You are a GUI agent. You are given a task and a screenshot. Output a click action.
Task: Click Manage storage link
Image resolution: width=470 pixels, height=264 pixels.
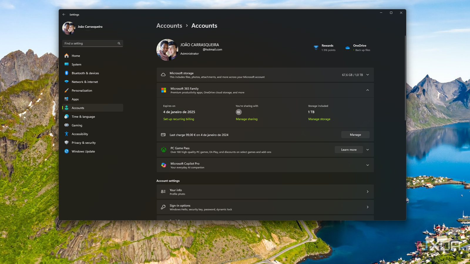319,119
